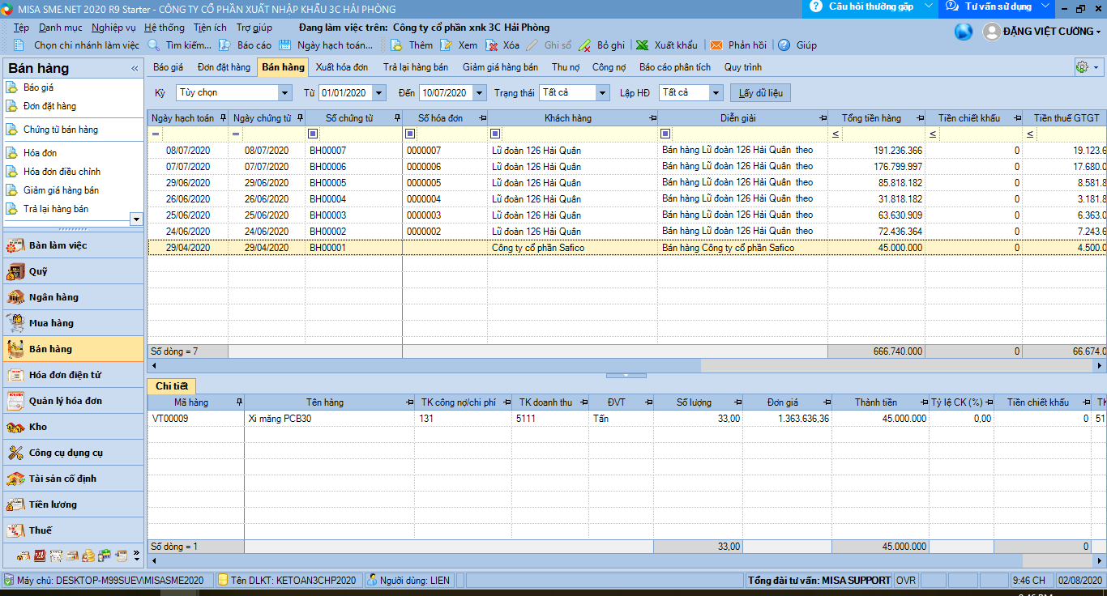Click the database icon beside Tên DLKT
Screen dimensions: 1107x596
223,580
